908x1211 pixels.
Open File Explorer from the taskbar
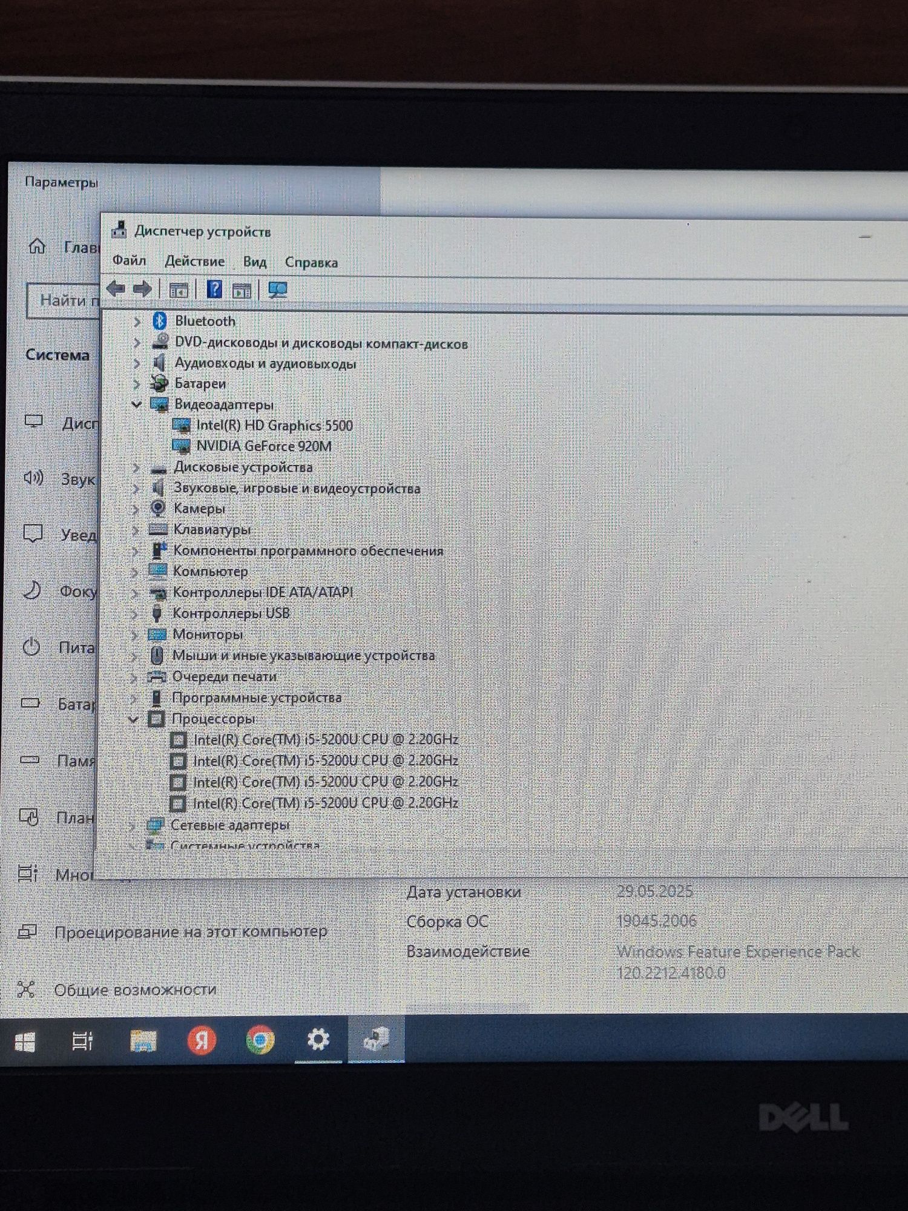(143, 1041)
